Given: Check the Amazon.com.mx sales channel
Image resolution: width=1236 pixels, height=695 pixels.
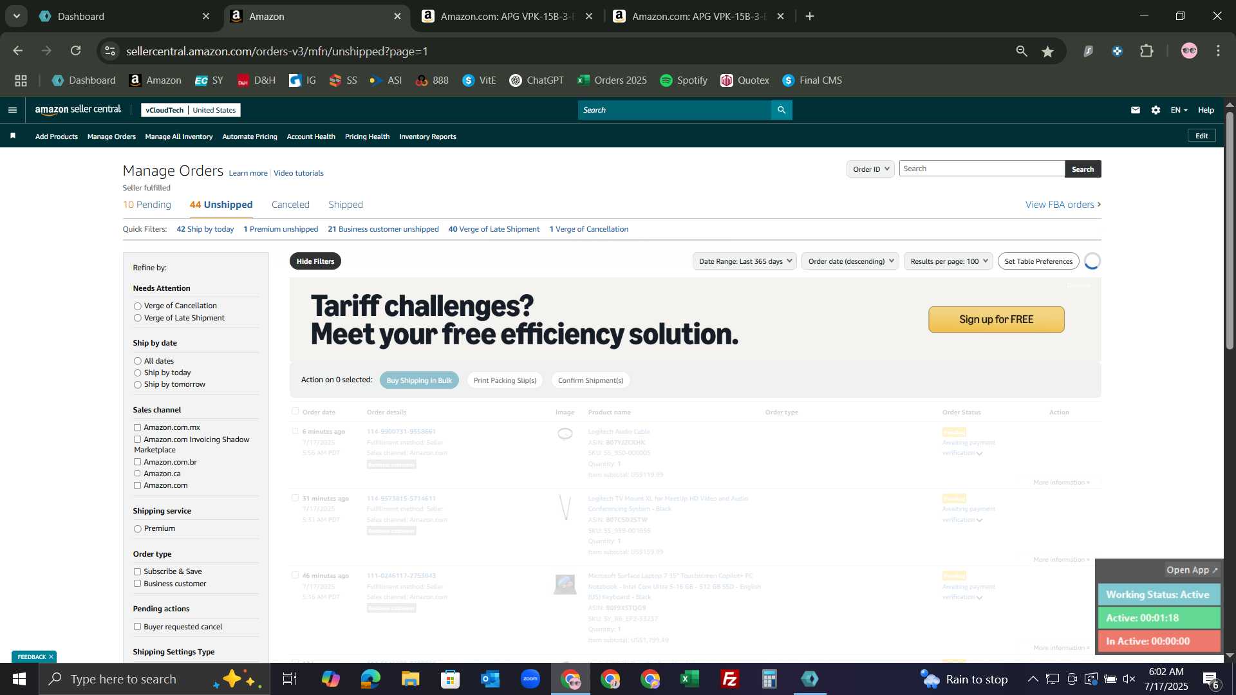Looking at the screenshot, I should coord(137,427).
